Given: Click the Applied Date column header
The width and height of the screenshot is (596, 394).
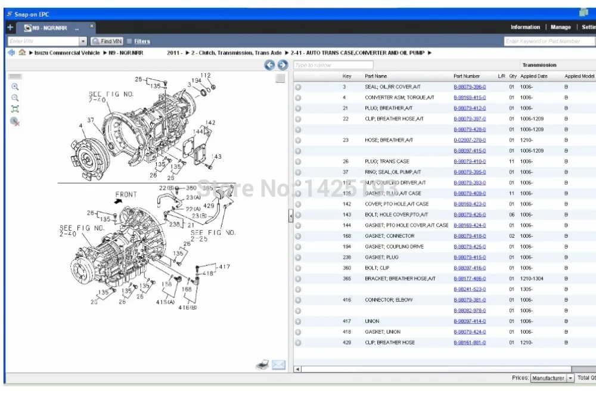Looking at the screenshot, I should pos(533,76).
